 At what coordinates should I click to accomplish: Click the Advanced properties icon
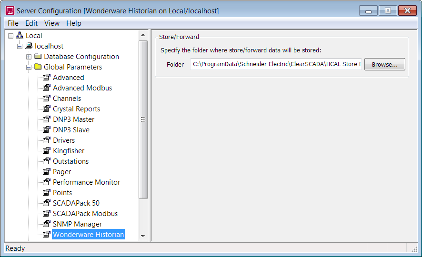click(47, 77)
